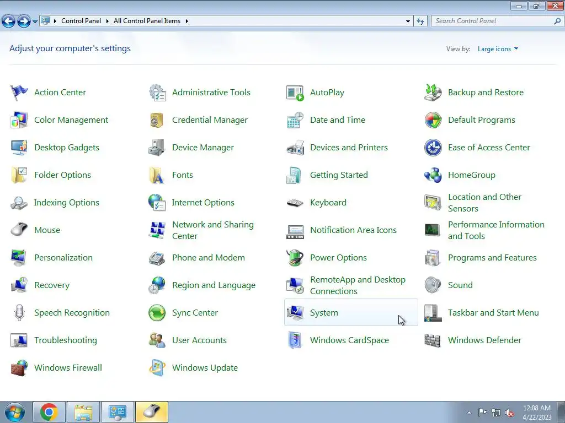Click the Folder Options icon

point(19,175)
